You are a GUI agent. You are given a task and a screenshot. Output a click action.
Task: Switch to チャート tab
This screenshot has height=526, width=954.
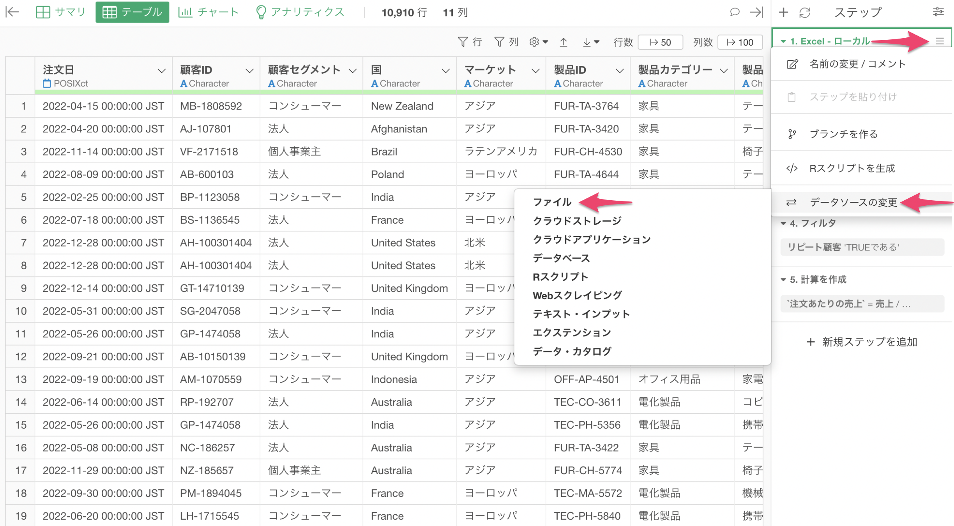pos(208,12)
